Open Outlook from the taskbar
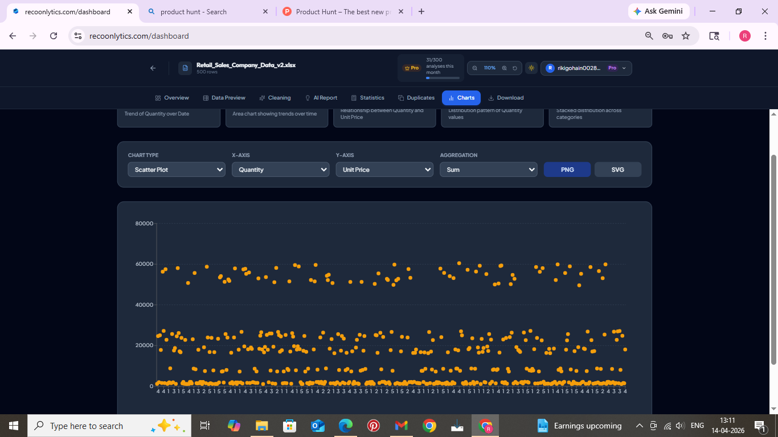The image size is (778, 437). (x=317, y=426)
